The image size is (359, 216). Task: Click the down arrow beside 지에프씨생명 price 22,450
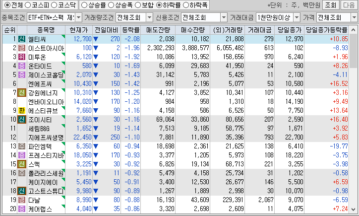(x=96, y=138)
